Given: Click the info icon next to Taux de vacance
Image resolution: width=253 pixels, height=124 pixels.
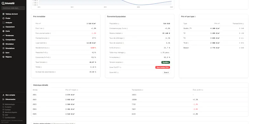Looking at the screenshot, I should 123,43.
